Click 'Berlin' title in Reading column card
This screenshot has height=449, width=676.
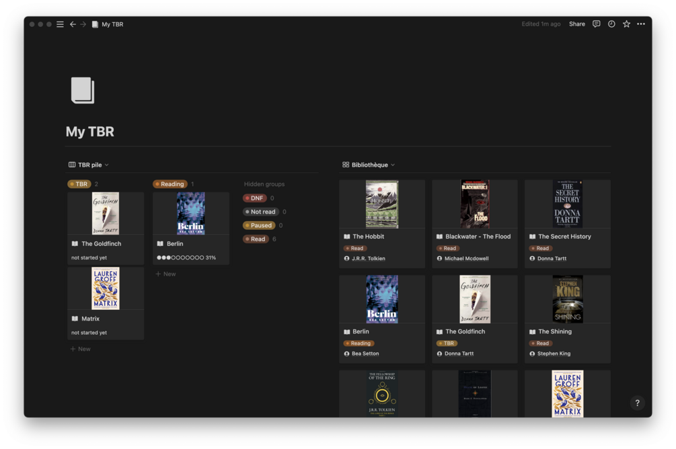pyautogui.click(x=175, y=243)
